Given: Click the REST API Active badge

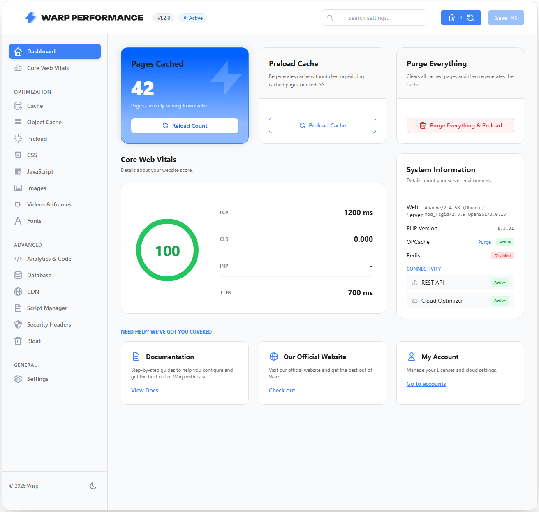Looking at the screenshot, I should [500, 283].
